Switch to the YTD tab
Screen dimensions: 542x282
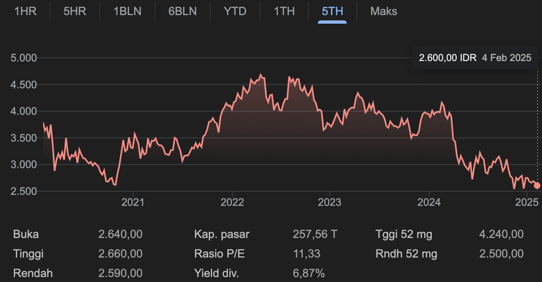(235, 11)
